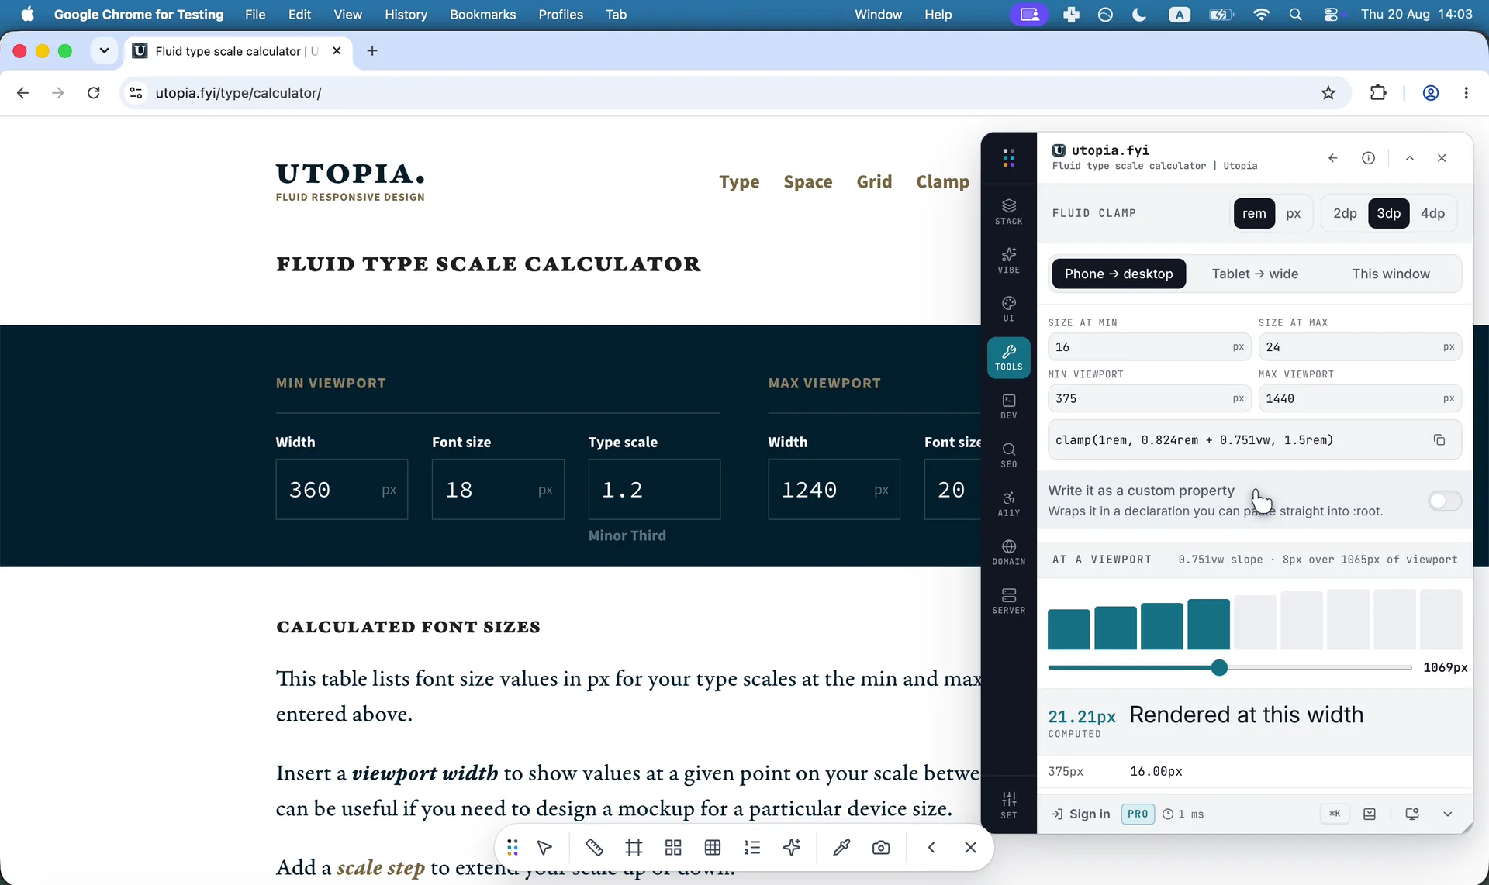The image size is (1489, 885).
Task: Bookmark this page with the star icon
Action: pos(1328,93)
